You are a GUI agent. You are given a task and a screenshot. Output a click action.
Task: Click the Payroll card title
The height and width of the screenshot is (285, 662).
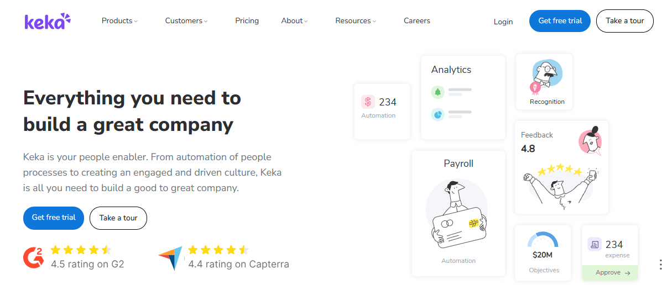click(x=458, y=163)
